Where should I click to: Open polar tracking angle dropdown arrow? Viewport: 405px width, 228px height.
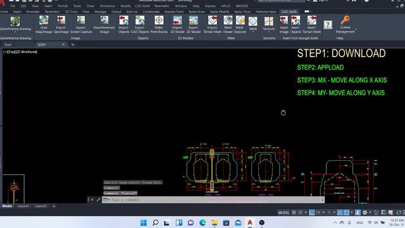323,213
